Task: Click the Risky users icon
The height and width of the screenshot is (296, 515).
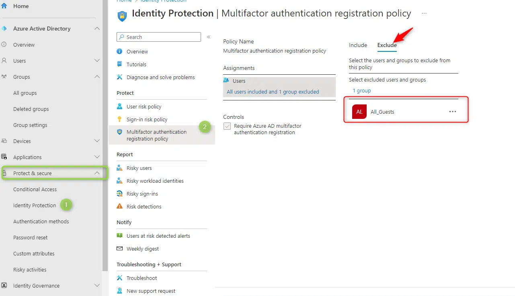Action: point(119,168)
